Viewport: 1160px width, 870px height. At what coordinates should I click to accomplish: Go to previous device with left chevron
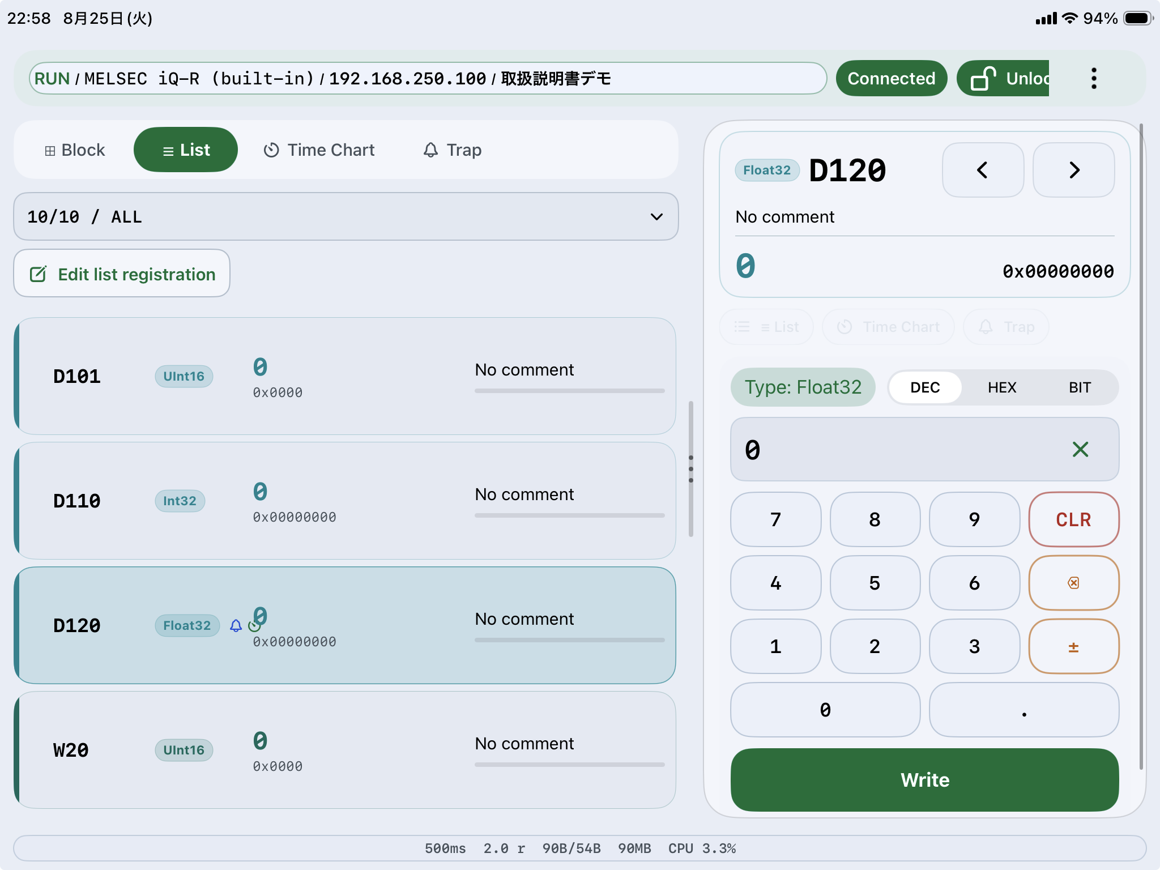coord(983,170)
